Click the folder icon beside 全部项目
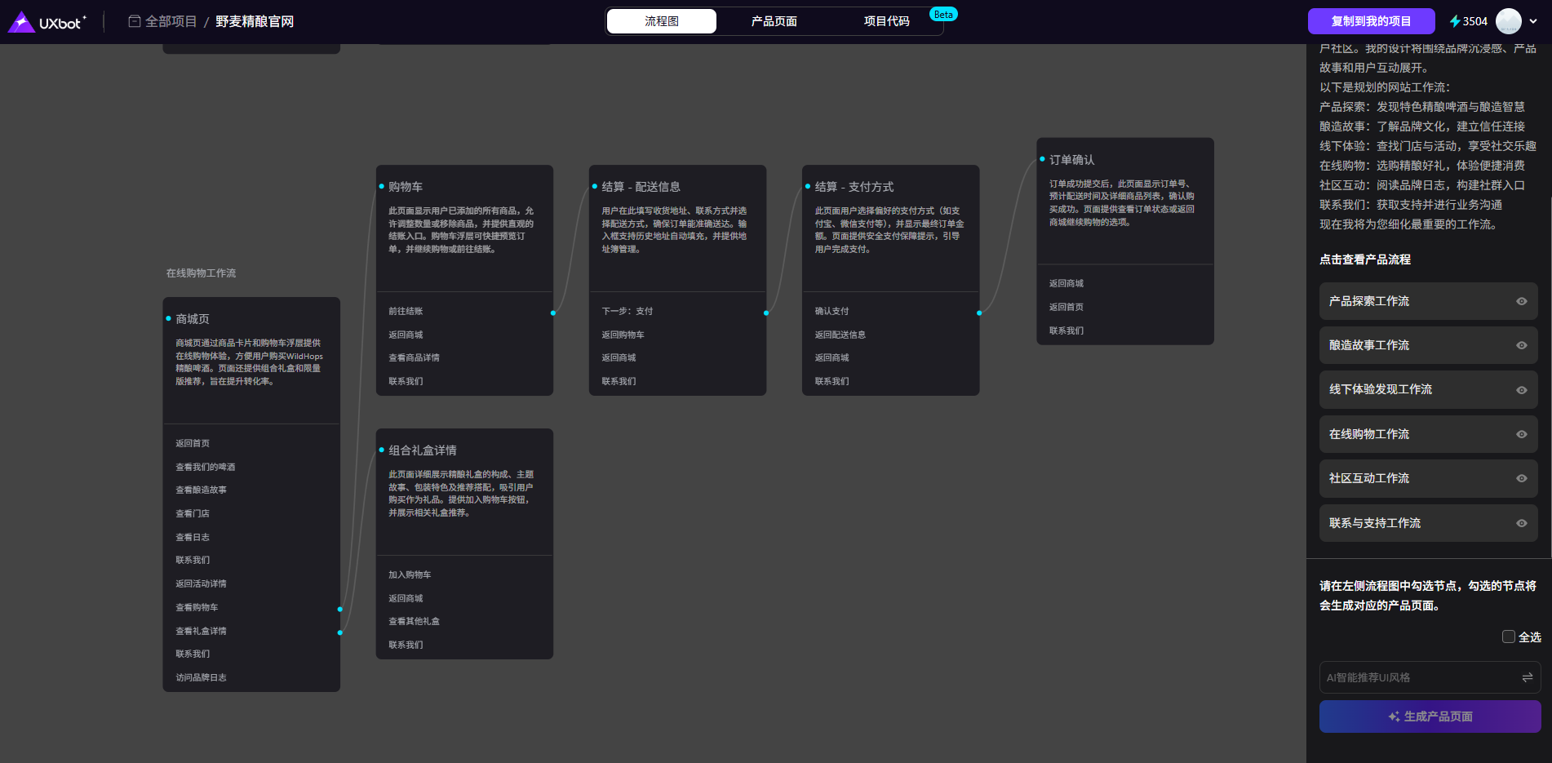This screenshot has height=763, width=1552. coord(135,21)
